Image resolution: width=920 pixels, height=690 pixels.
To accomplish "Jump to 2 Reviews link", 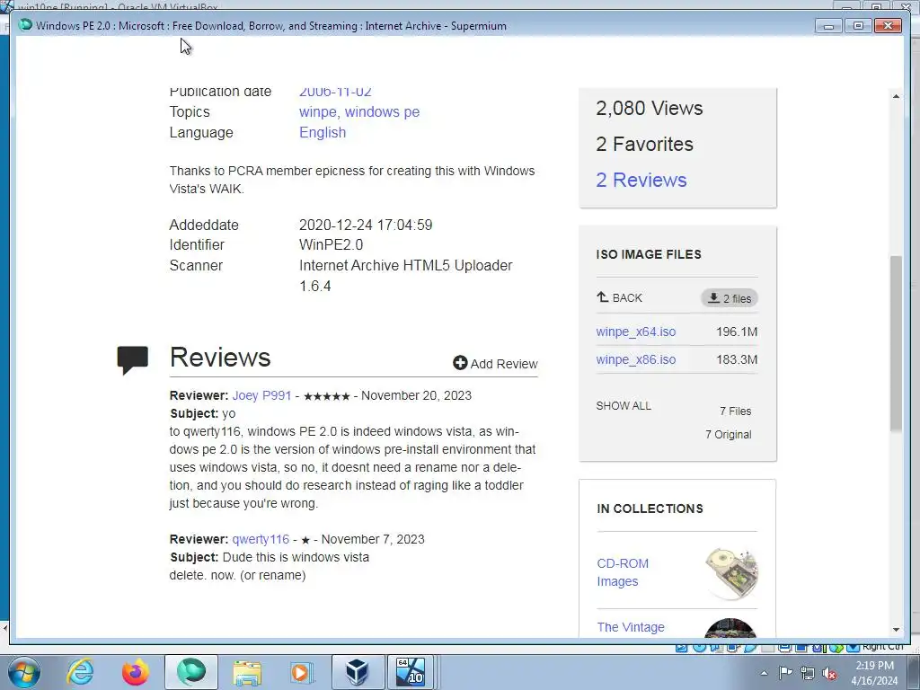I will 641,180.
